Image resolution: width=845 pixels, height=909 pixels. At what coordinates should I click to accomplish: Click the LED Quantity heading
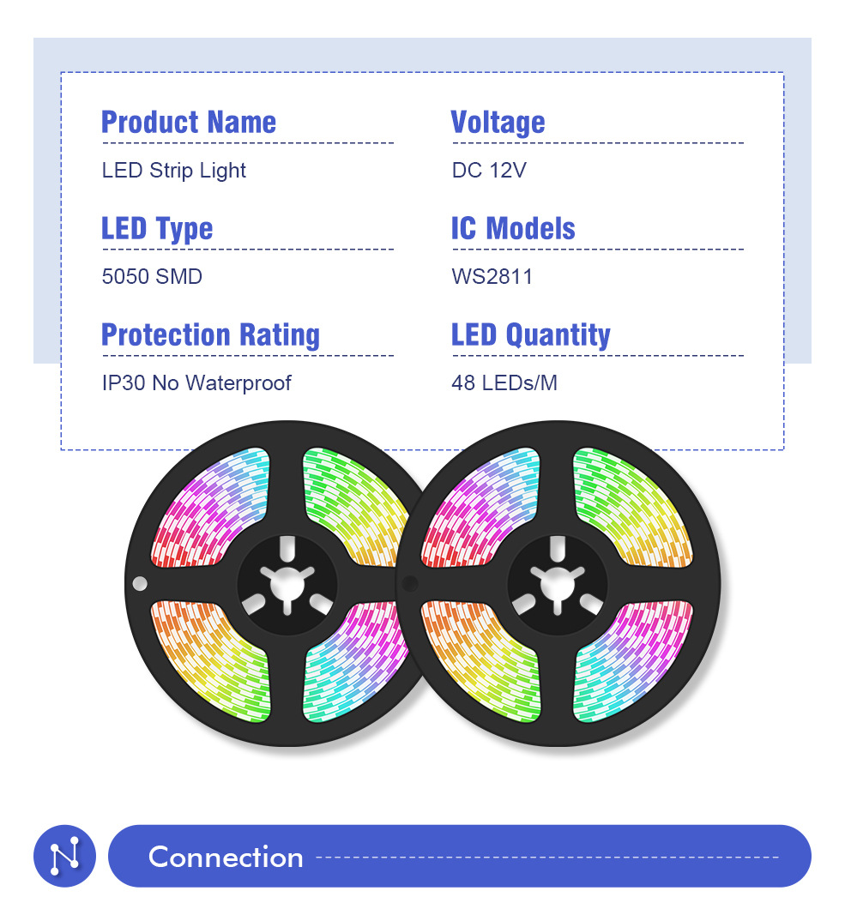pos(530,334)
